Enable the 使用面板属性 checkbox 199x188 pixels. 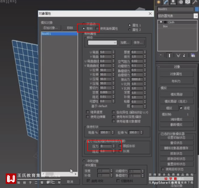click(97, 28)
